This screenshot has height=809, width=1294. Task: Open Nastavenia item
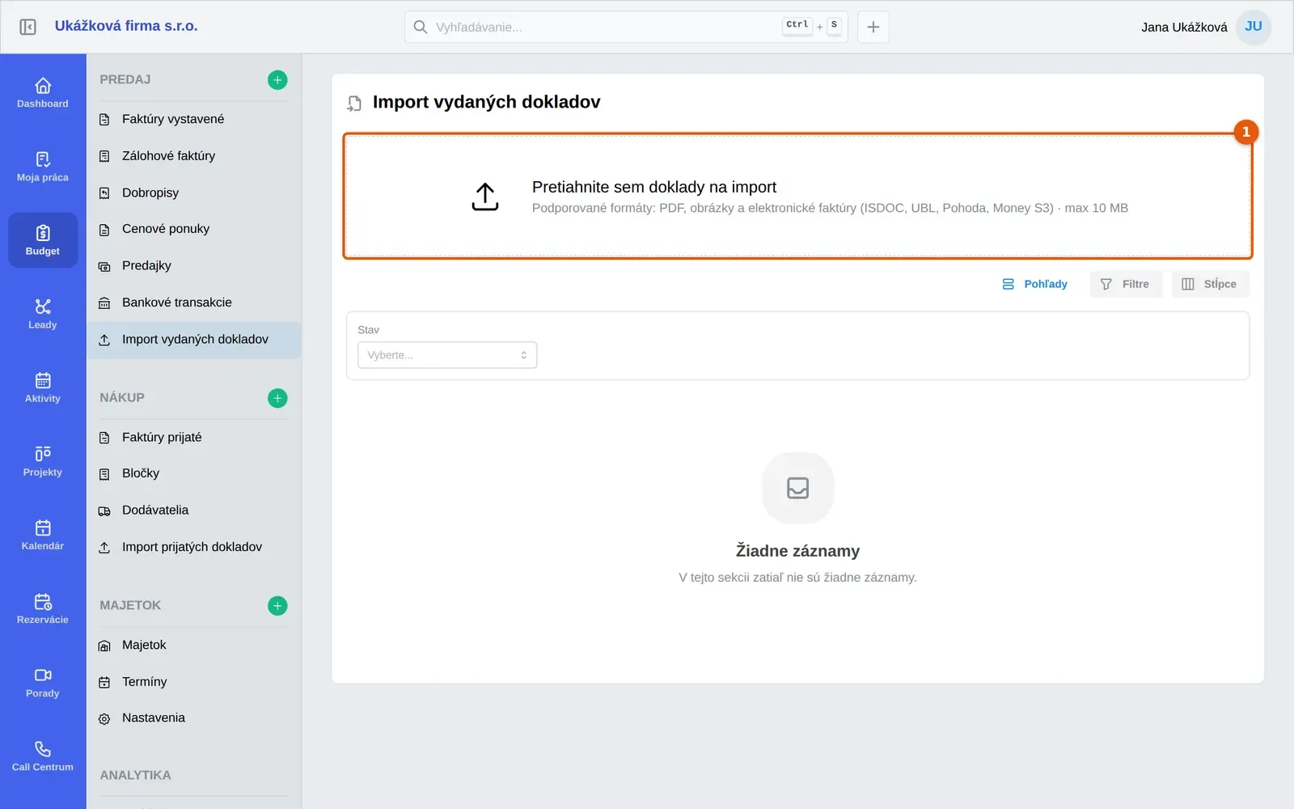pyautogui.click(x=194, y=718)
